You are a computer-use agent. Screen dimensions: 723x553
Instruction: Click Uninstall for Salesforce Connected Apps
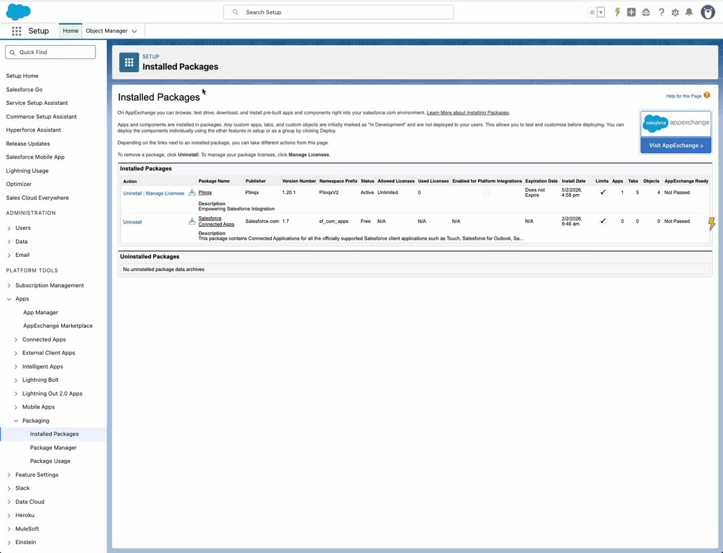(132, 222)
